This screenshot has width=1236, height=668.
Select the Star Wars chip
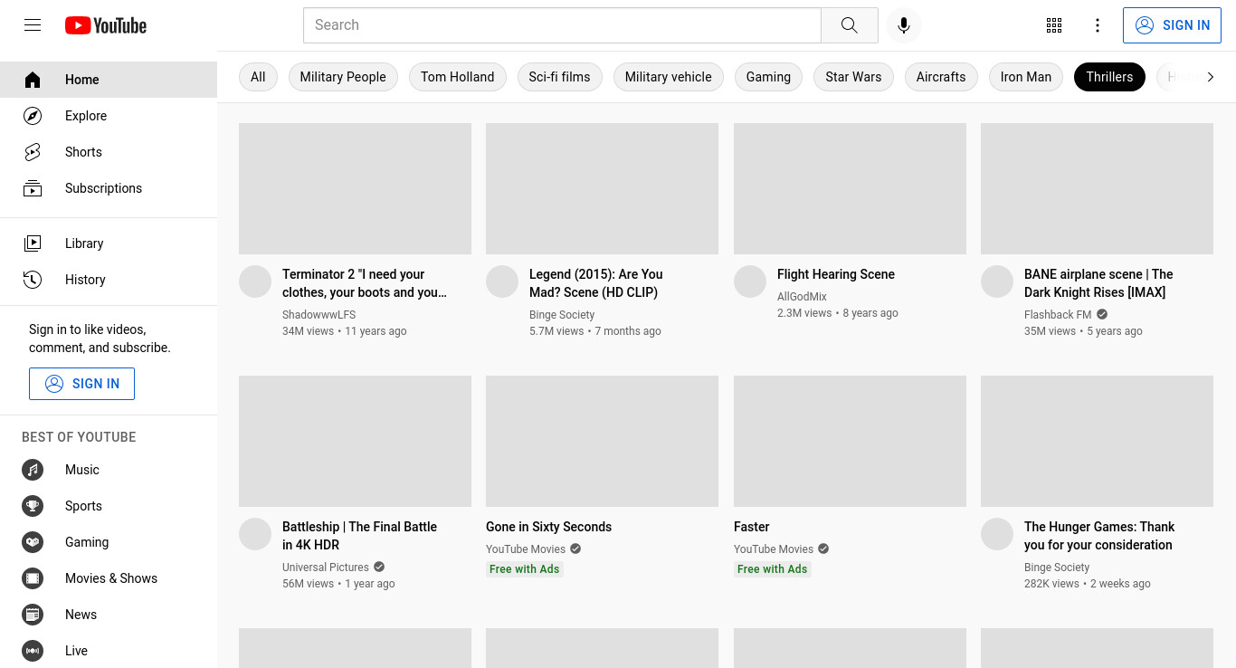tap(853, 77)
